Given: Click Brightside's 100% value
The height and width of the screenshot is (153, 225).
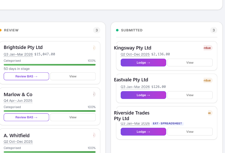Looking at the screenshot, I should [x=92, y=61].
